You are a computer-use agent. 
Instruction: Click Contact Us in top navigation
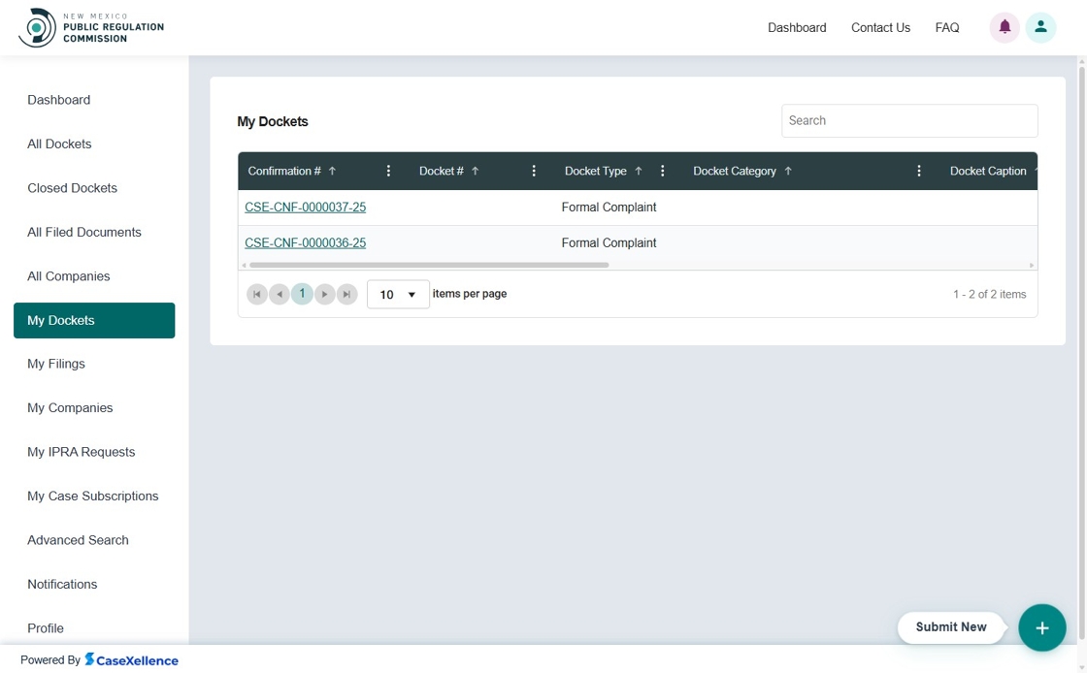(880, 28)
